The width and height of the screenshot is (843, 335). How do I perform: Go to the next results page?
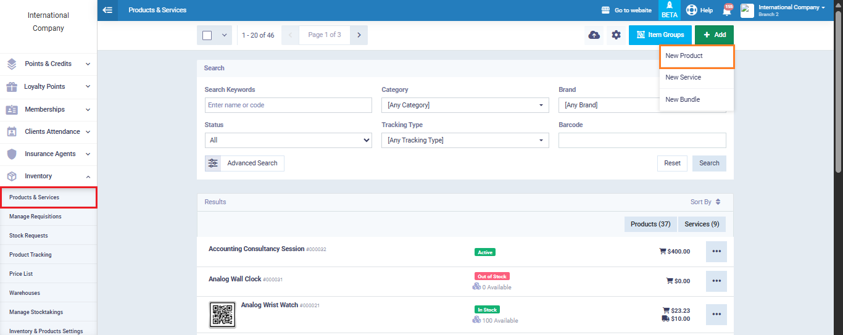pos(359,35)
